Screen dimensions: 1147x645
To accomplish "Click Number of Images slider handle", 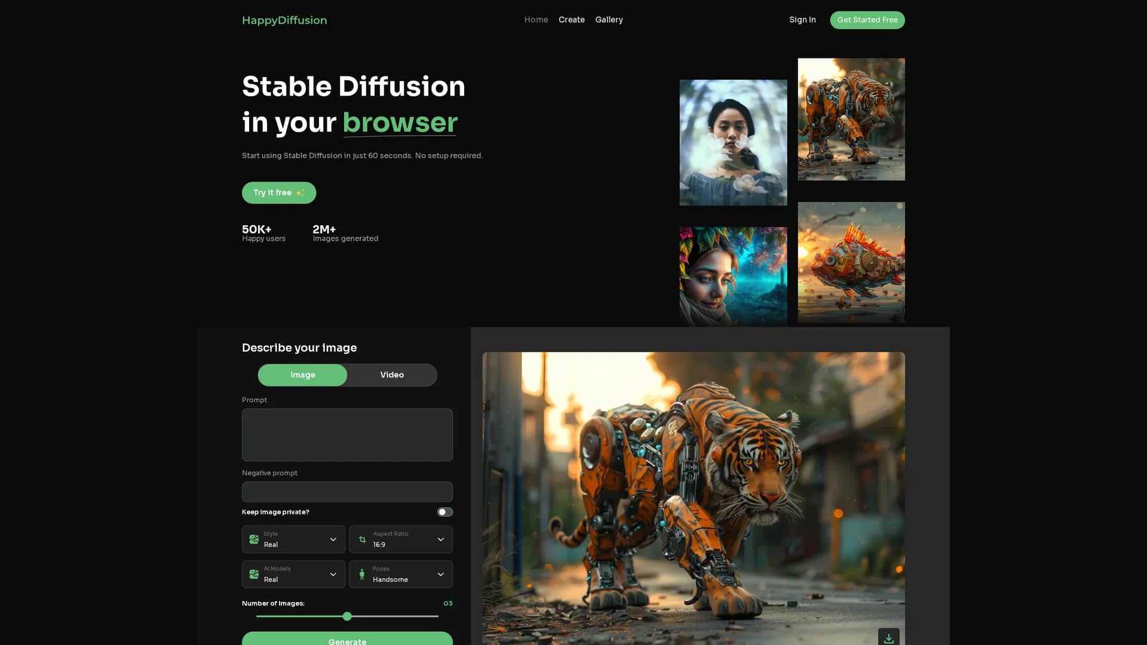I will tap(347, 616).
